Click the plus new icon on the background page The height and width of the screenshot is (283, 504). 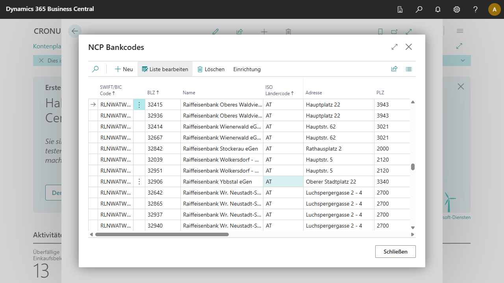(264, 32)
